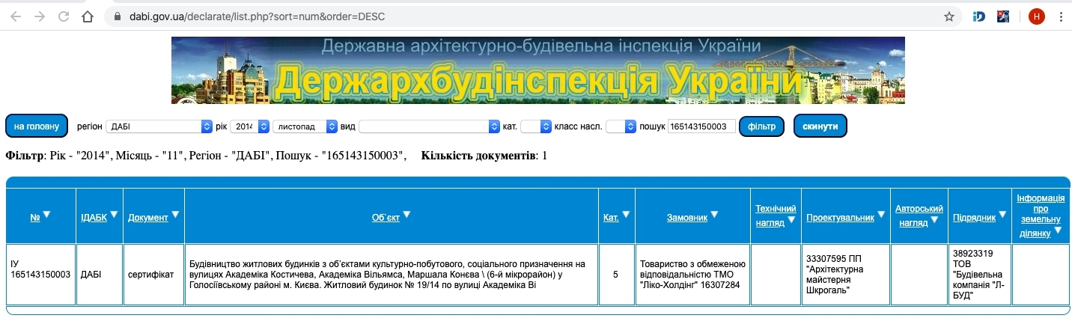Sort by the Замовник column link
The height and width of the screenshot is (318, 1072).
tap(687, 218)
